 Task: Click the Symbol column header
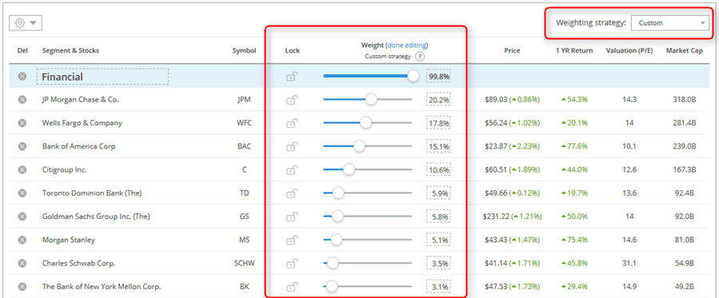click(245, 51)
